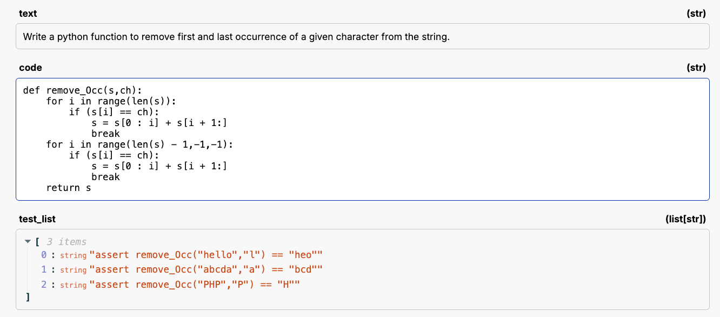Click the (list[str]) type tag
The height and width of the screenshot is (317, 720).
(686, 219)
